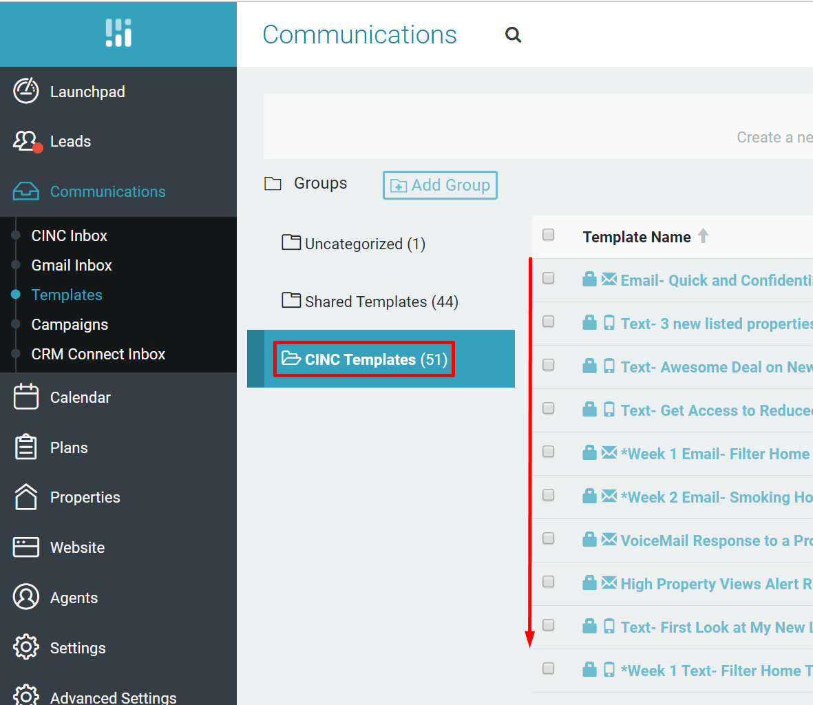
Task: Open Text- 3 new listed properties template
Action: pyautogui.click(x=717, y=324)
